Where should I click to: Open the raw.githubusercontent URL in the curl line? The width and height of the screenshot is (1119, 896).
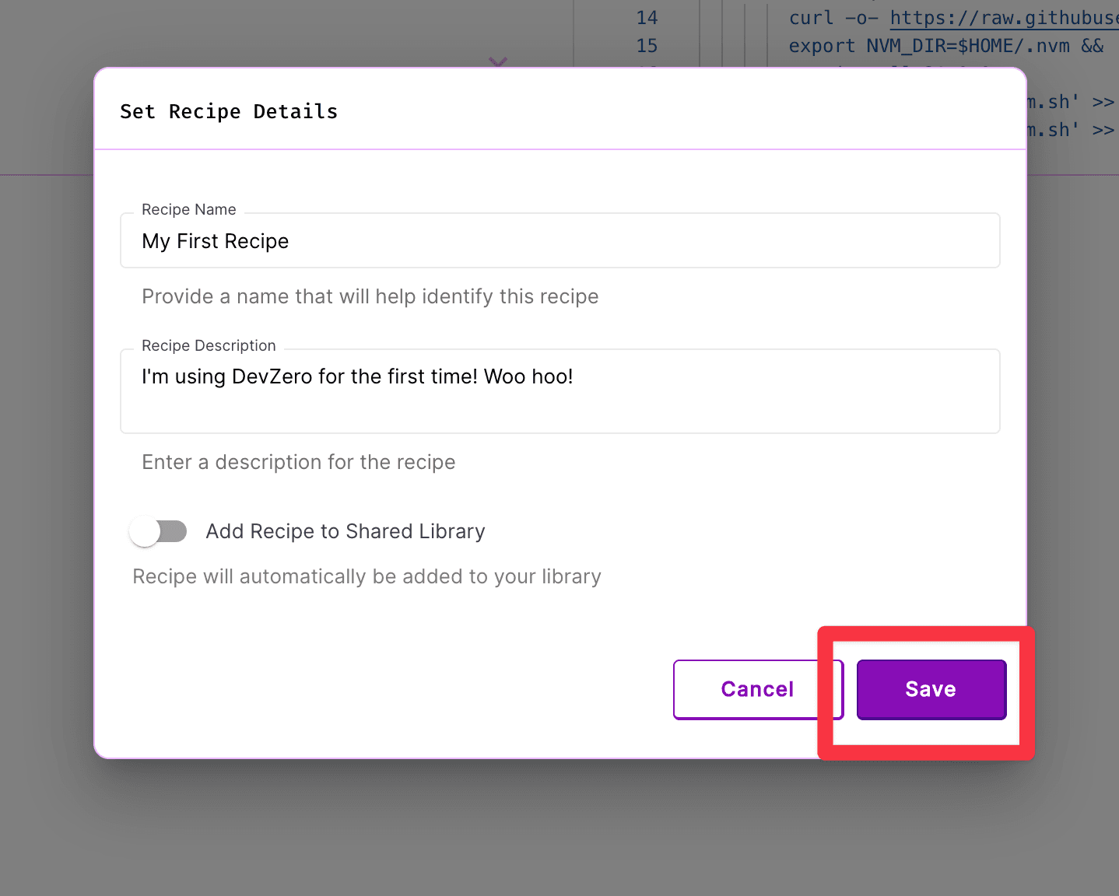click(1003, 18)
